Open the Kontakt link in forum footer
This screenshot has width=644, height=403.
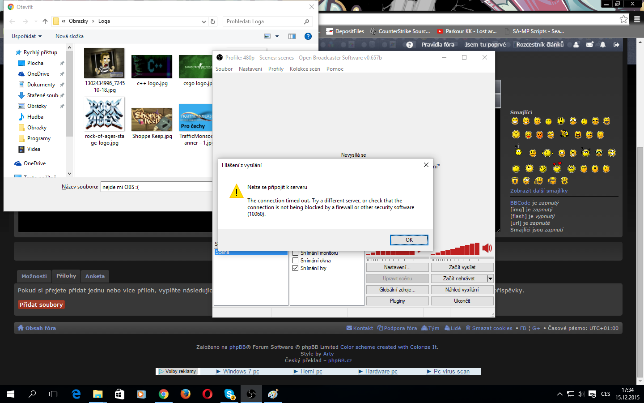click(x=360, y=328)
